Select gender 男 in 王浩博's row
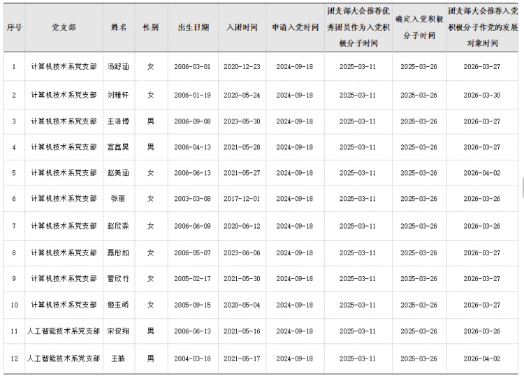 point(151,121)
